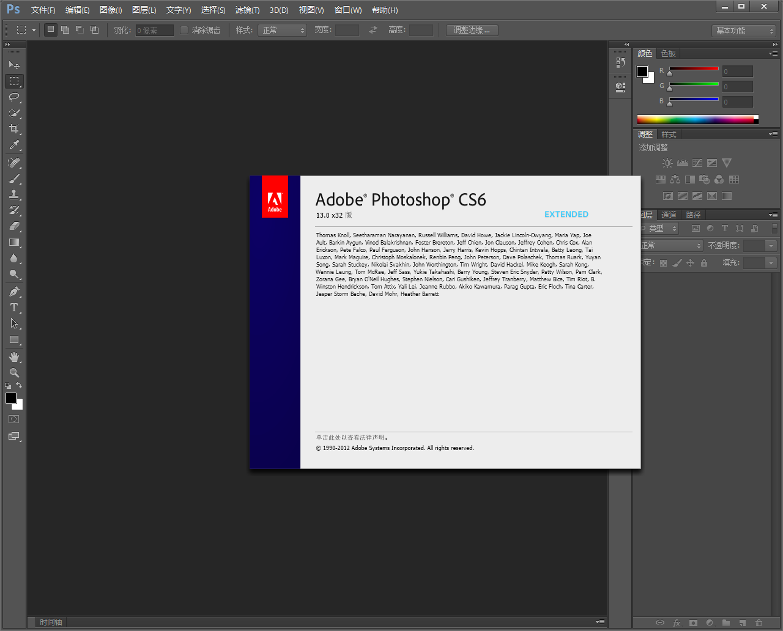The height and width of the screenshot is (631, 783).
Task: Select the Brush tool
Action: click(14, 179)
